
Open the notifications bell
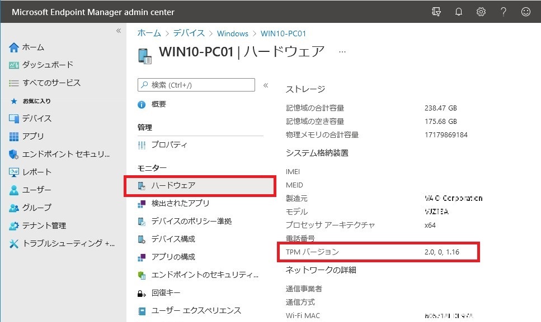459,12
